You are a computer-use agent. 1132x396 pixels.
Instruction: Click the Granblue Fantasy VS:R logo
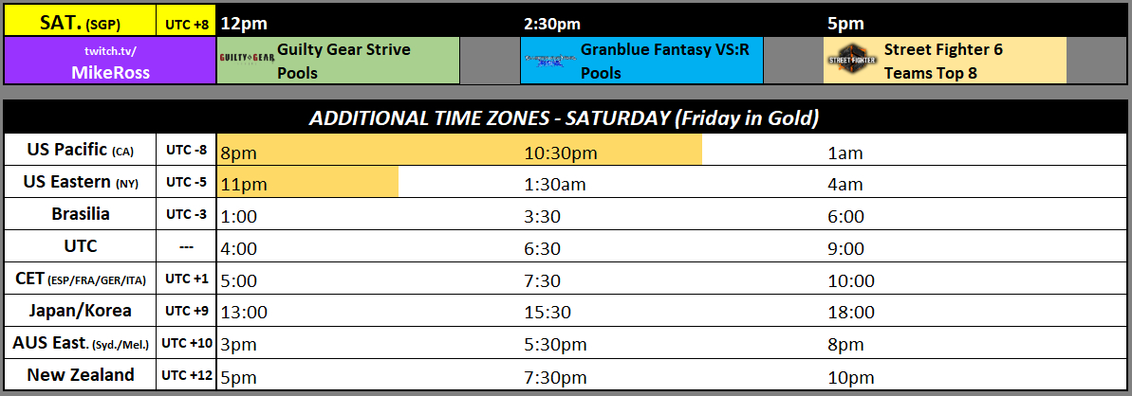(x=549, y=60)
